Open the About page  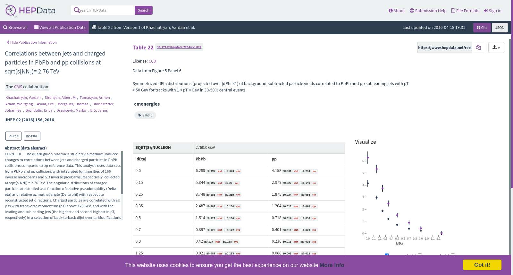coord(397,11)
